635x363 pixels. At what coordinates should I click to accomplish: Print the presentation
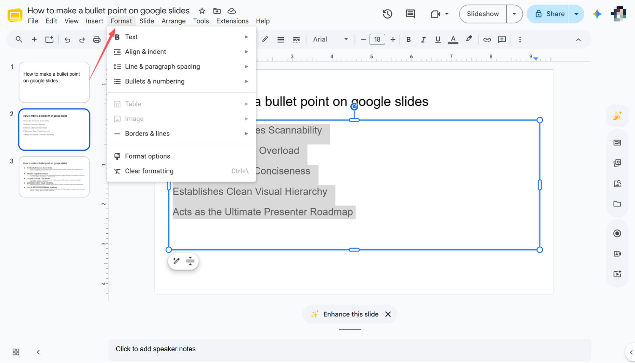point(97,40)
